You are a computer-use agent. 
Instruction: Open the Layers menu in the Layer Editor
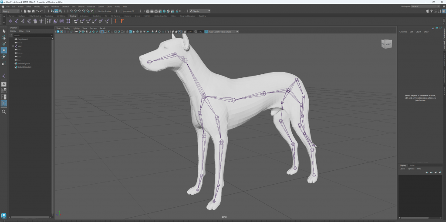[402, 169]
